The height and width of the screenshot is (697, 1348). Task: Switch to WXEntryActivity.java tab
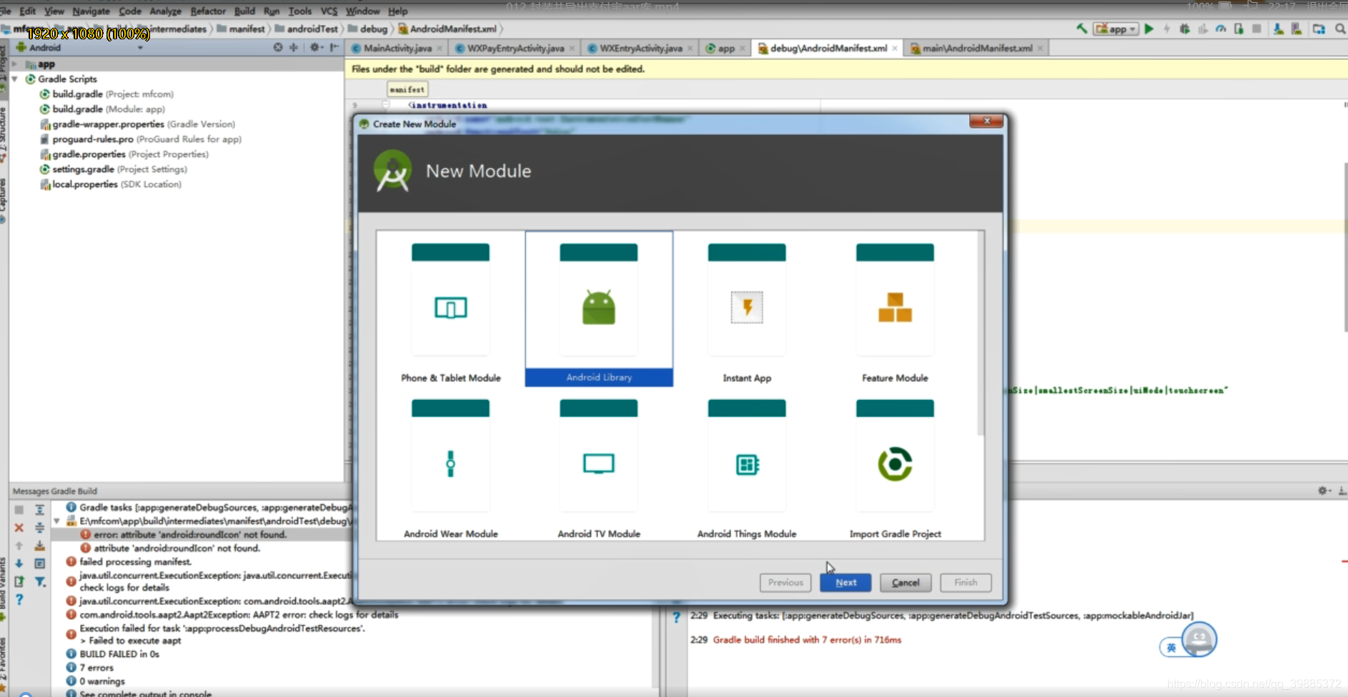click(x=640, y=48)
